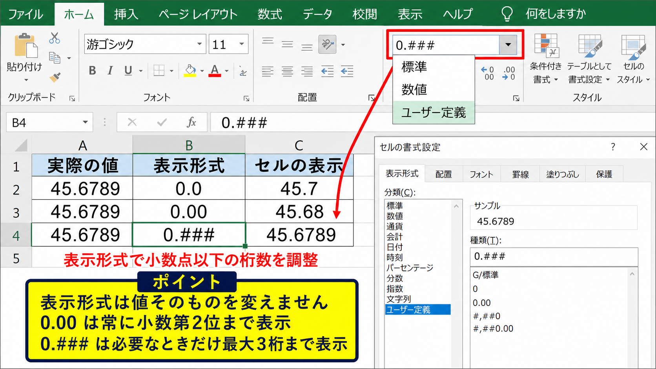Click the increase decimal places icon

click(487, 73)
